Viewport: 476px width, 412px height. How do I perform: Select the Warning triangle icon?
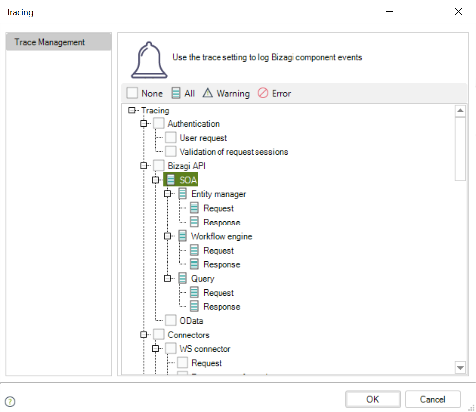point(208,93)
